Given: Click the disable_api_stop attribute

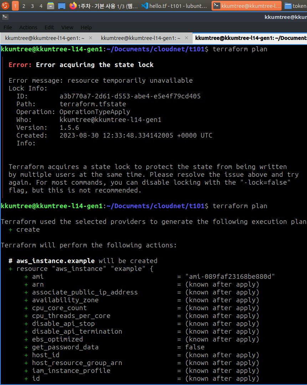Looking at the screenshot, I should click(63, 324).
